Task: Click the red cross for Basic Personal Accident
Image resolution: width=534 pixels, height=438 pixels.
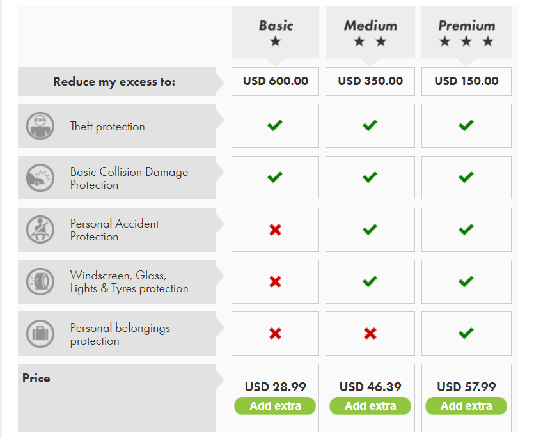Action: coord(275,230)
